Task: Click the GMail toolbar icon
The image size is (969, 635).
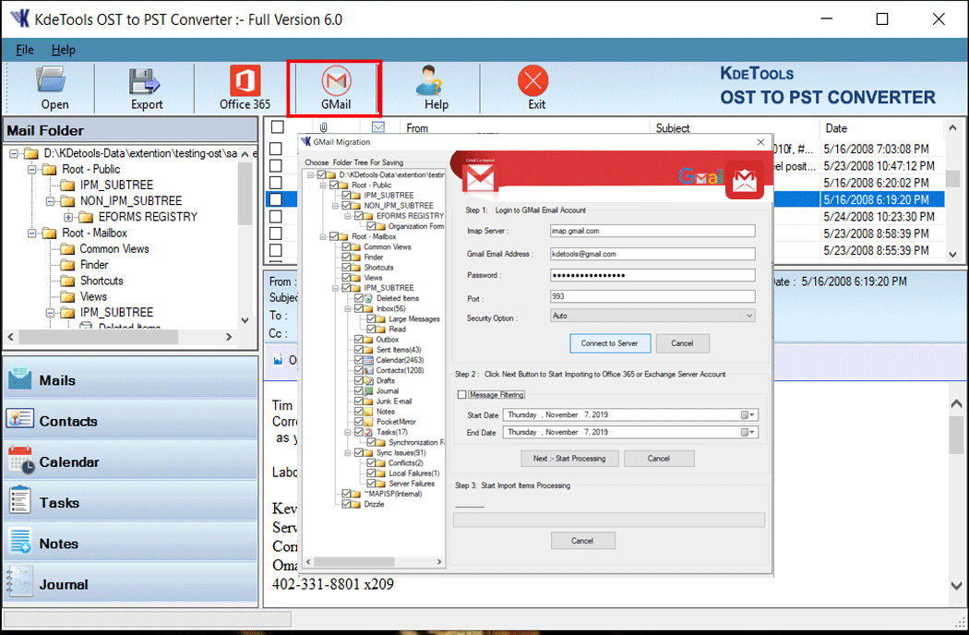Action: (x=335, y=89)
